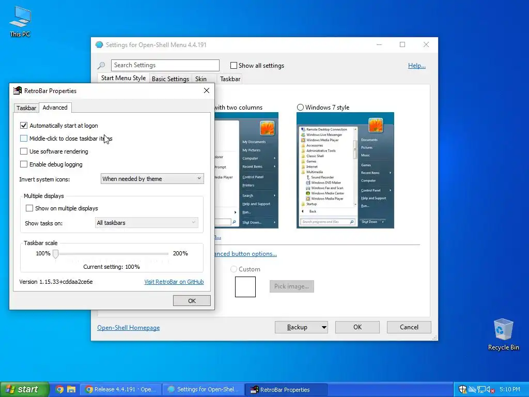The width and height of the screenshot is (529, 397).
Task: Maximize the Open-Shell settings window
Action: click(402, 44)
